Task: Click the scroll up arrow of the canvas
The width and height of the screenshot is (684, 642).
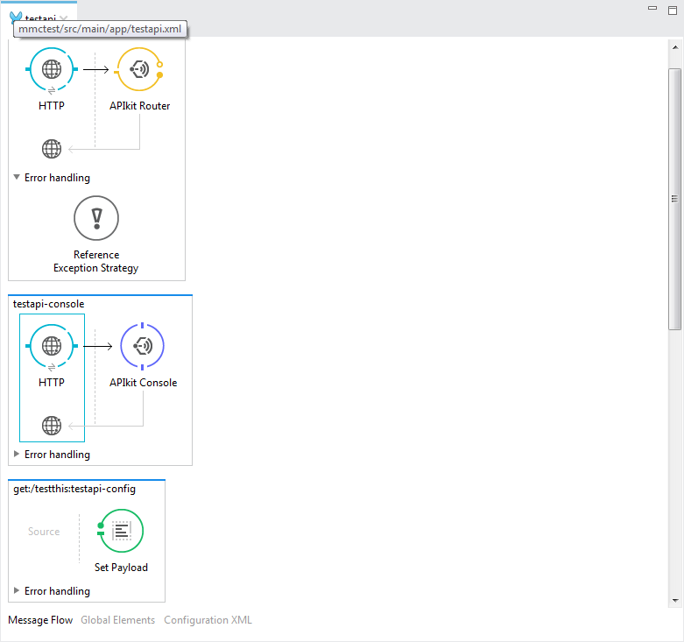Action: [x=675, y=47]
